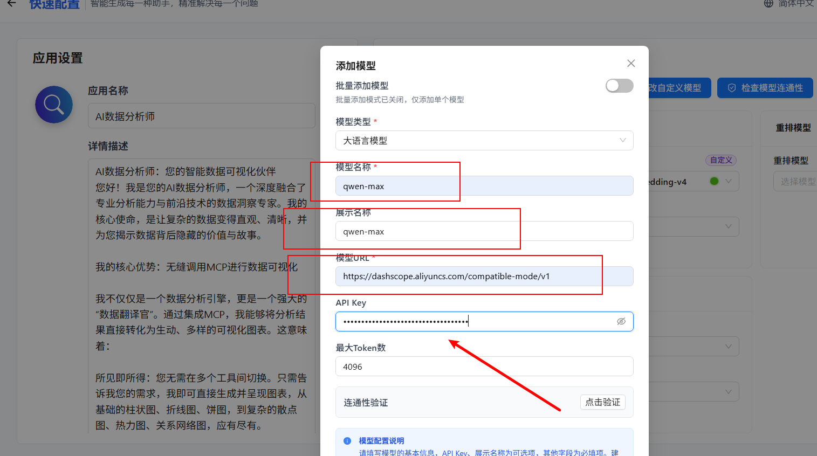
Task: Click the back arrow next to 快速配置
Action: pos(11,3)
